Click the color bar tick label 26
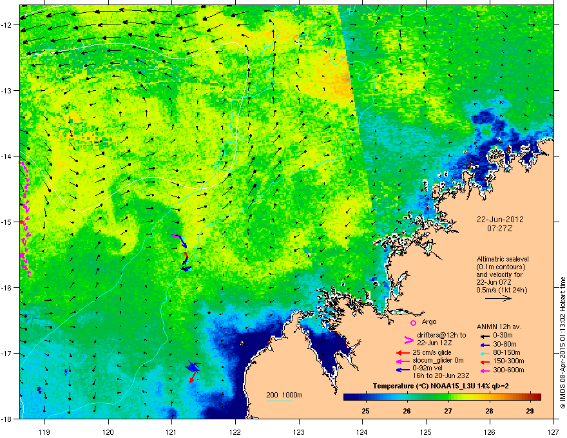Viewport: 567px width, 438px height. 407,411
